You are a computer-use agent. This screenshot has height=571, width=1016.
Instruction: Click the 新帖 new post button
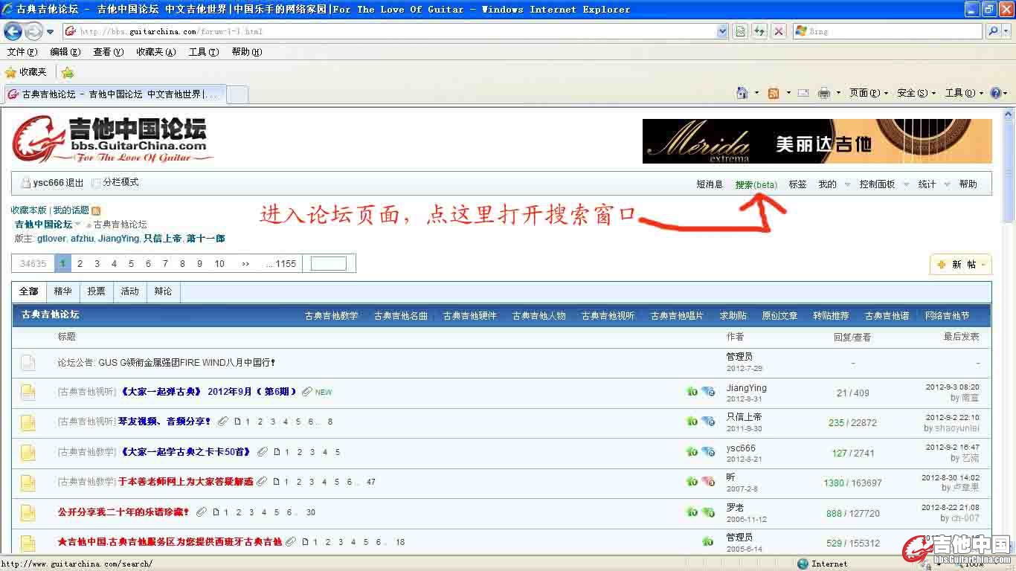960,265
